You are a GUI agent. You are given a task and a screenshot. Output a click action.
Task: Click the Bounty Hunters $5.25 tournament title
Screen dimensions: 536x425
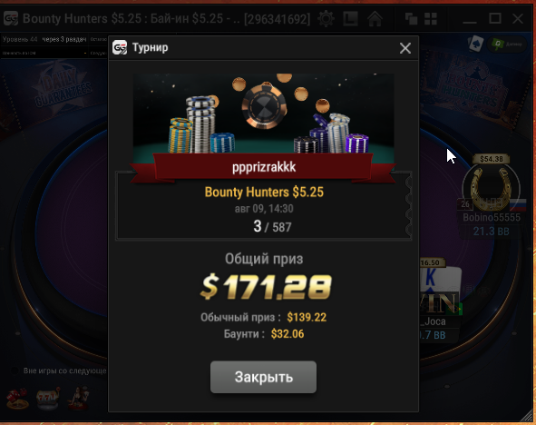[264, 192]
